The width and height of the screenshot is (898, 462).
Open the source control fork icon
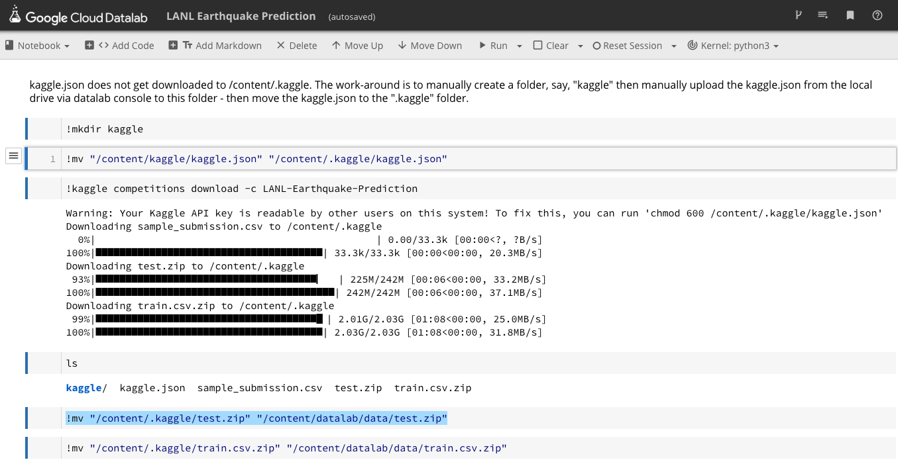point(798,15)
